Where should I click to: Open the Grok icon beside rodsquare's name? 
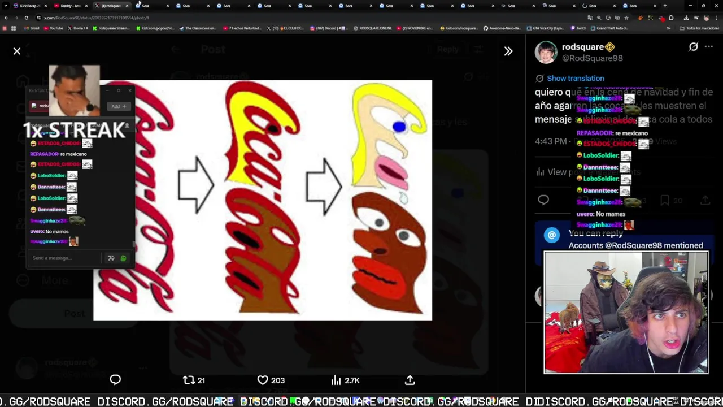(693, 47)
